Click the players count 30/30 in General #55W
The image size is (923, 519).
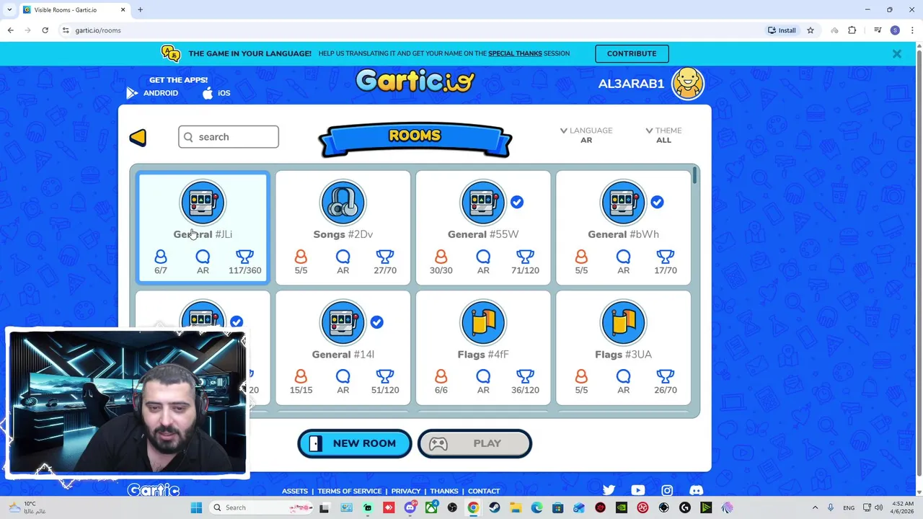441,270
